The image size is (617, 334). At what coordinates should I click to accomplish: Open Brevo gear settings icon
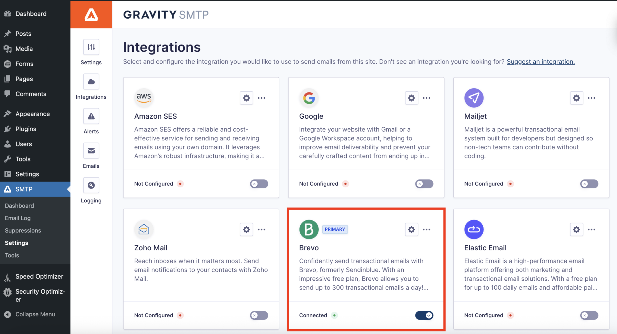tap(411, 229)
